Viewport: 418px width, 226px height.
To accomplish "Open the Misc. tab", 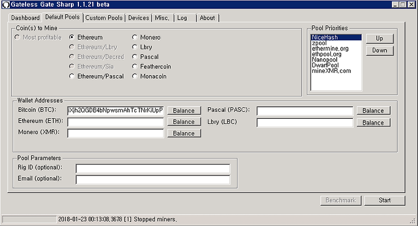I will (x=163, y=18).
